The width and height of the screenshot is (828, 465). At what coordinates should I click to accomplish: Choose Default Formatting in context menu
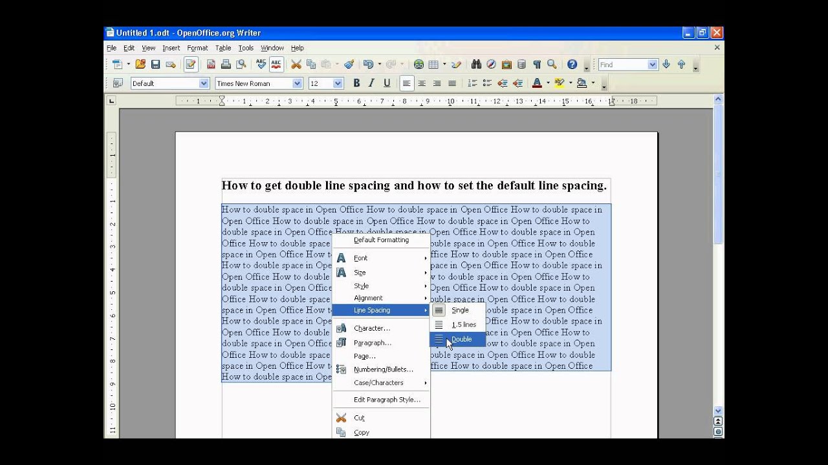tap(381, 240)
